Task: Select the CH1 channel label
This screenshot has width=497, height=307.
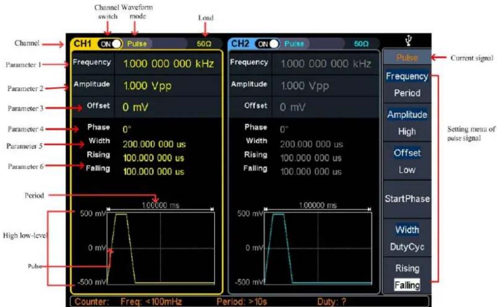Action: click(82, 44)
